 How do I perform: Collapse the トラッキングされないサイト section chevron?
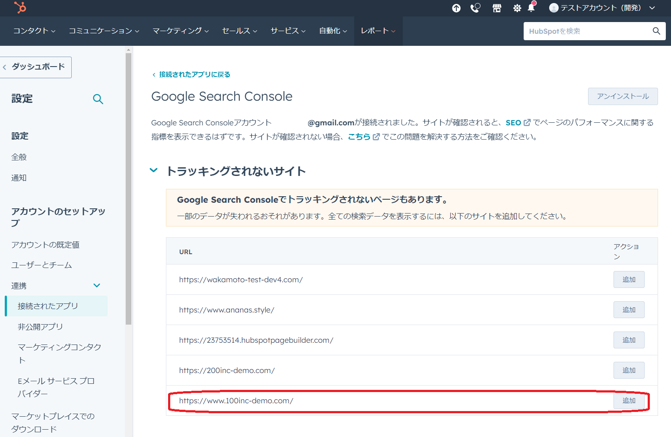pos(153,170)
